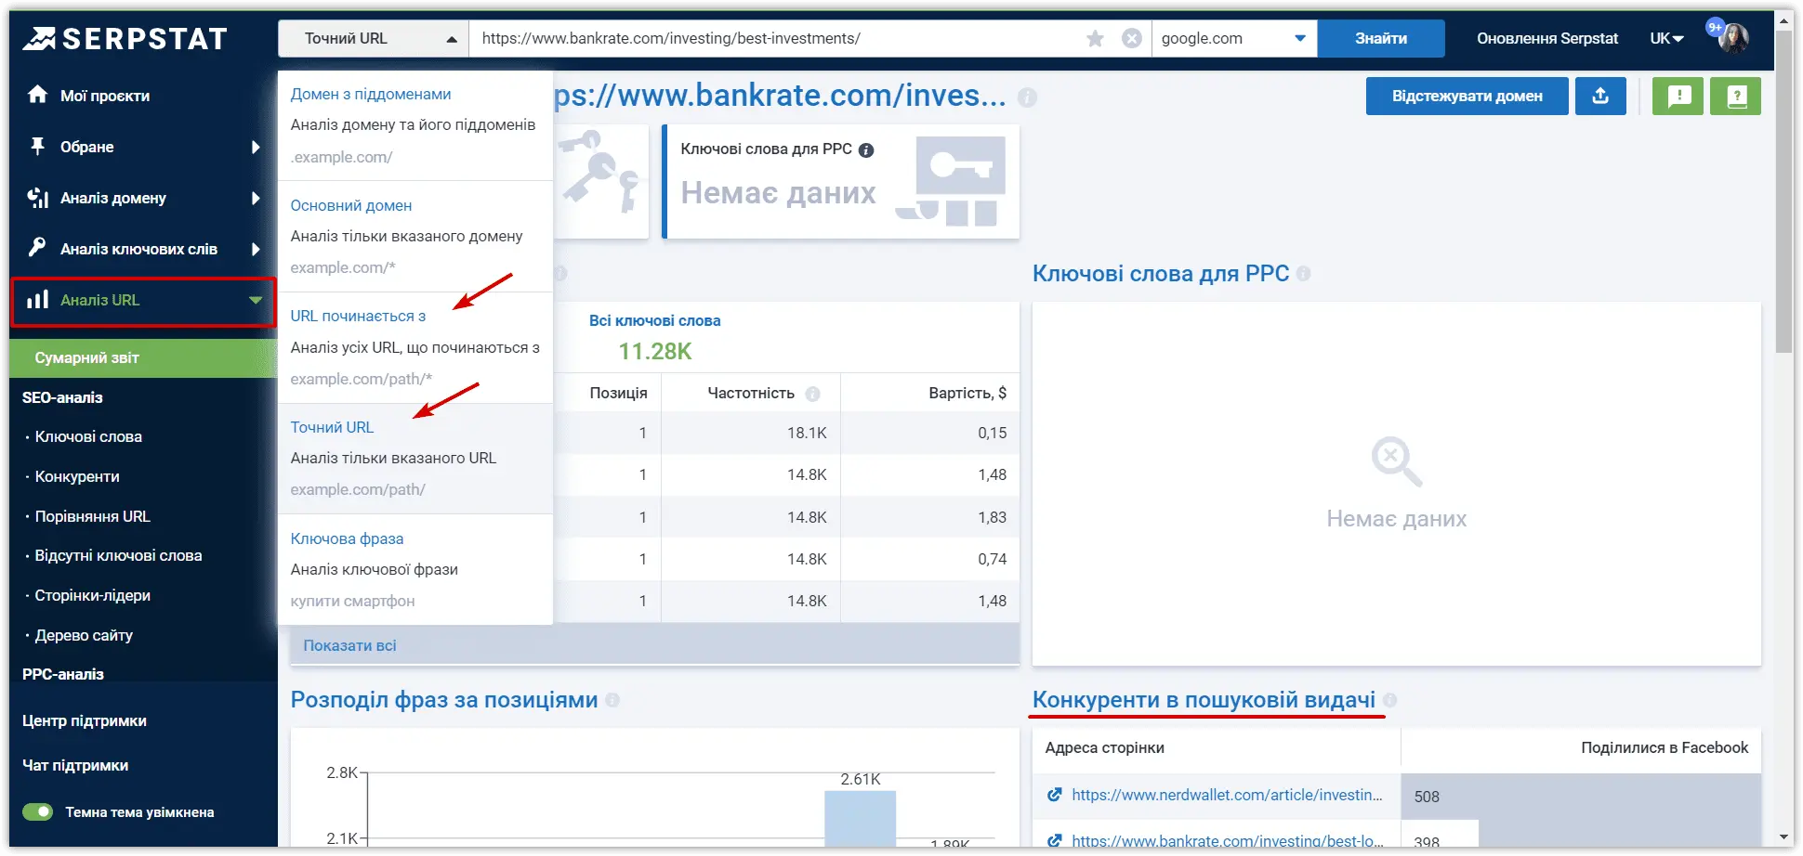Collapse the Аналіз URL section arrow

pyautogui.click(x=256, y=300)
